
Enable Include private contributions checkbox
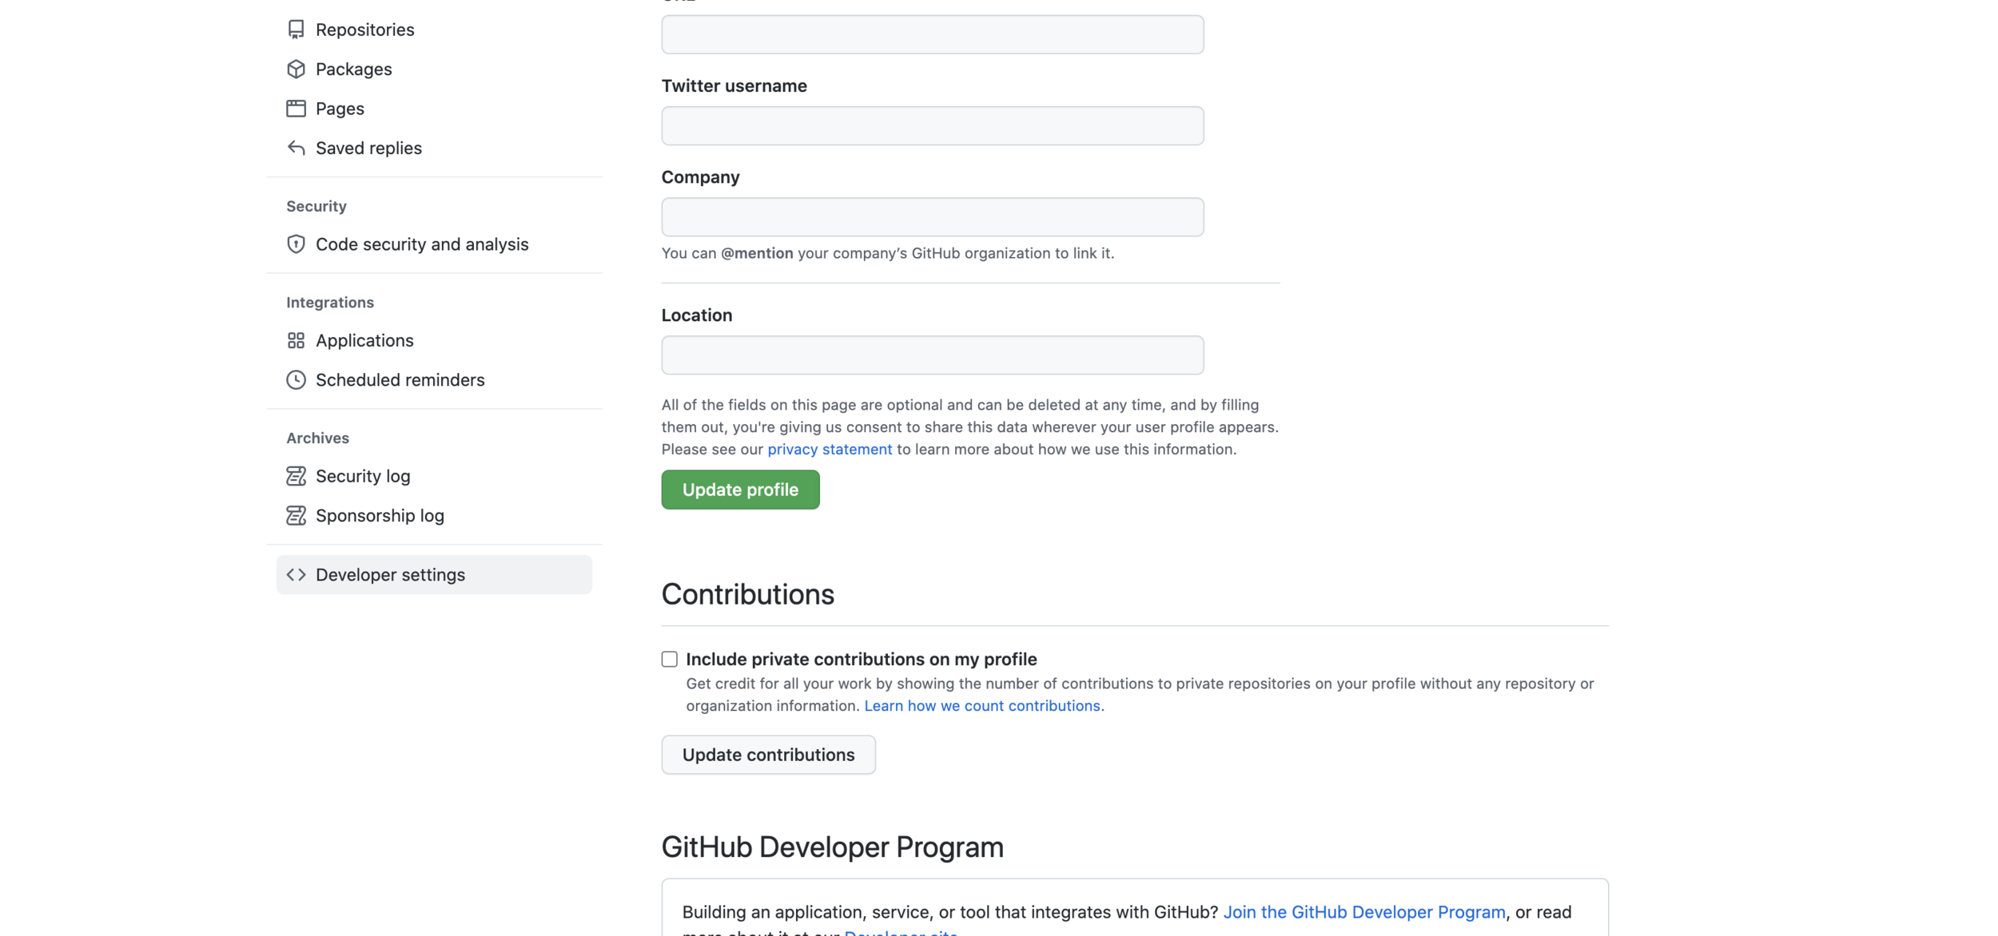(669, 659)
